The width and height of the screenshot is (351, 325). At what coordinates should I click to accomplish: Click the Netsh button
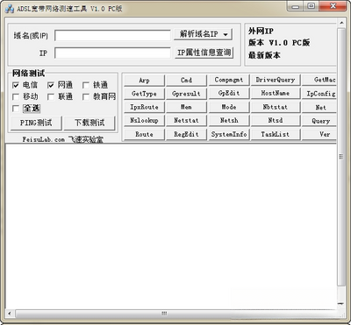[229, 121]
